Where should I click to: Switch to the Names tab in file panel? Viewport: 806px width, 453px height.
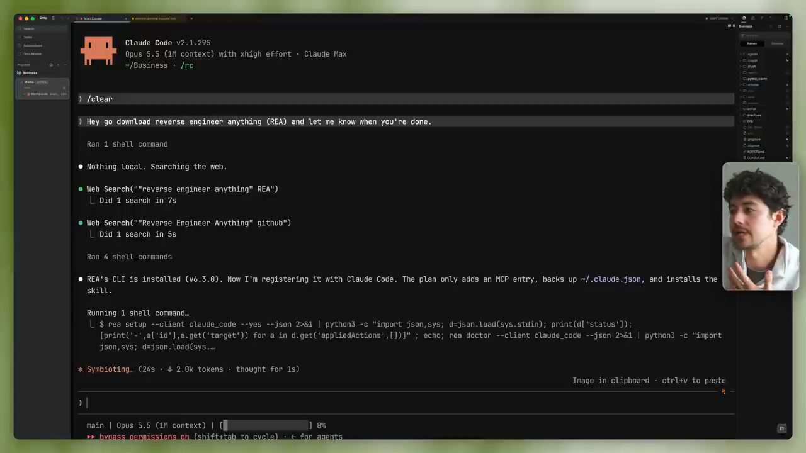(752, 43)
